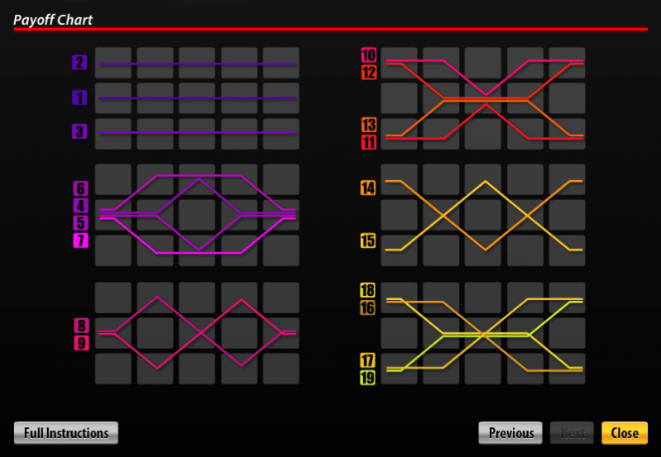Click the orange payline 14 badge
Image resolution: width=661 pixels, height=457 pixels.
tap(368, 188)
